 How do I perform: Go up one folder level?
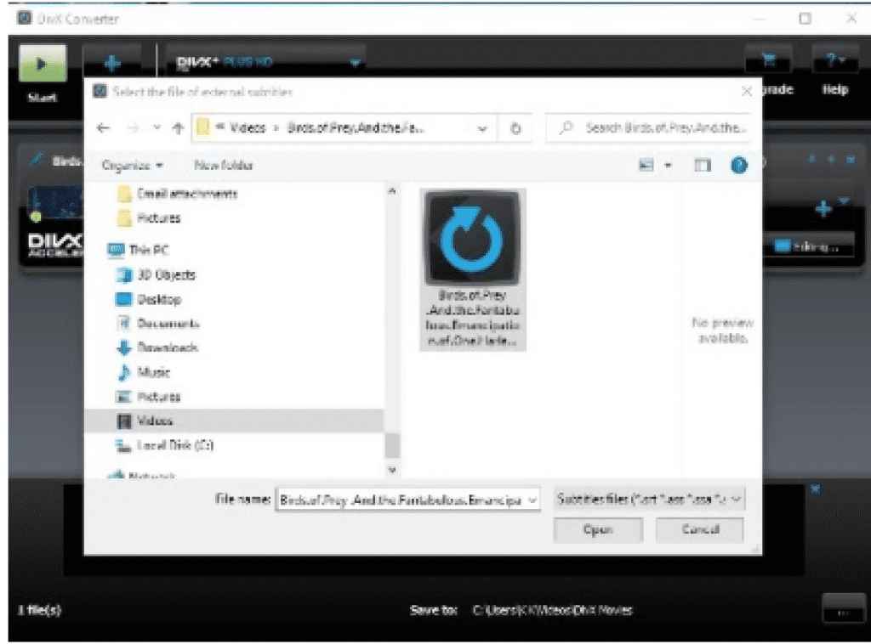(178, 128)
